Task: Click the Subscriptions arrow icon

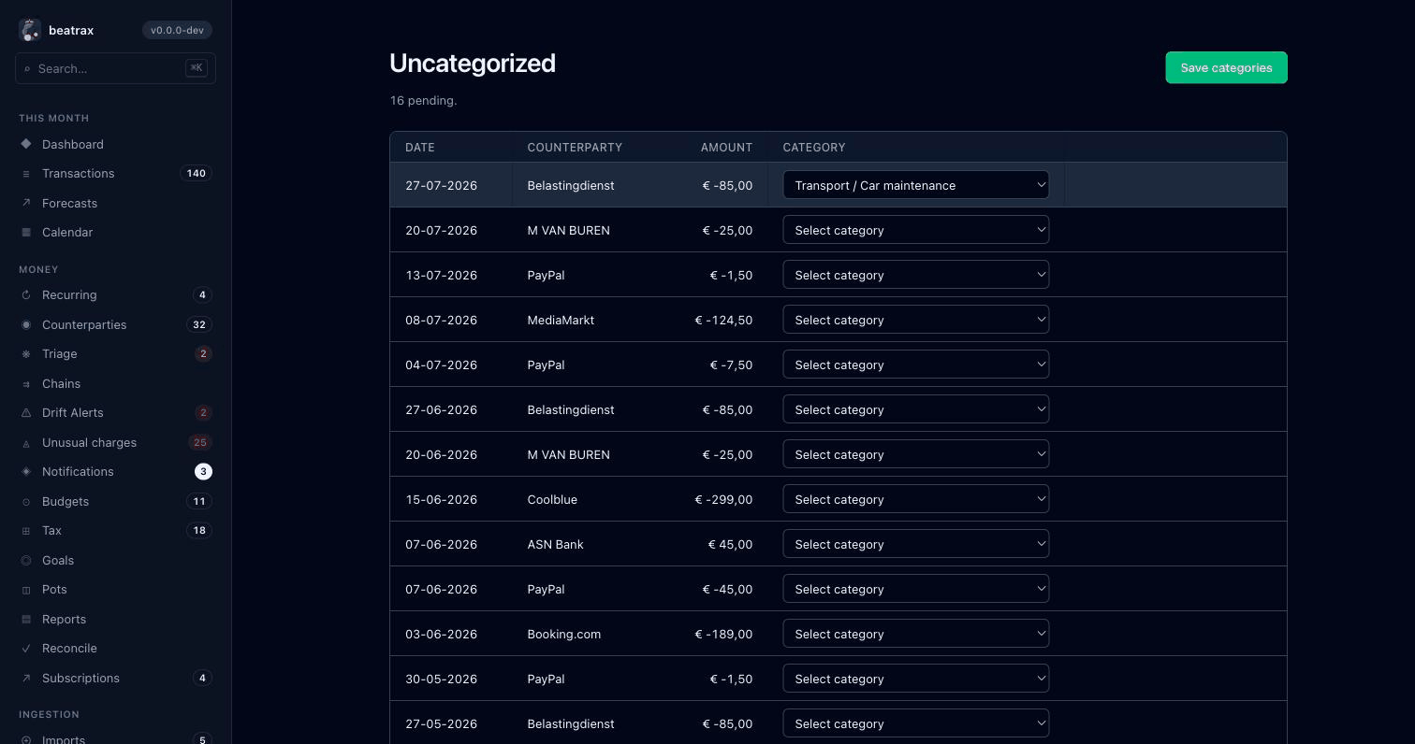Action: 26,679
